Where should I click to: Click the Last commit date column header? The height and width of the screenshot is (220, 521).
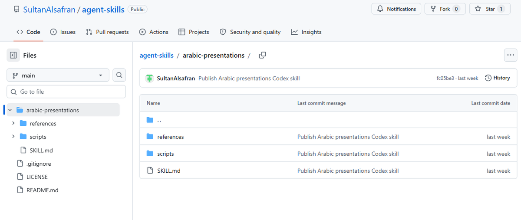coord(491,103)
